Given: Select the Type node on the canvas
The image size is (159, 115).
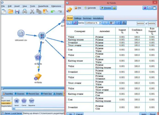Looking at the screenshot, I should [42, 35].
